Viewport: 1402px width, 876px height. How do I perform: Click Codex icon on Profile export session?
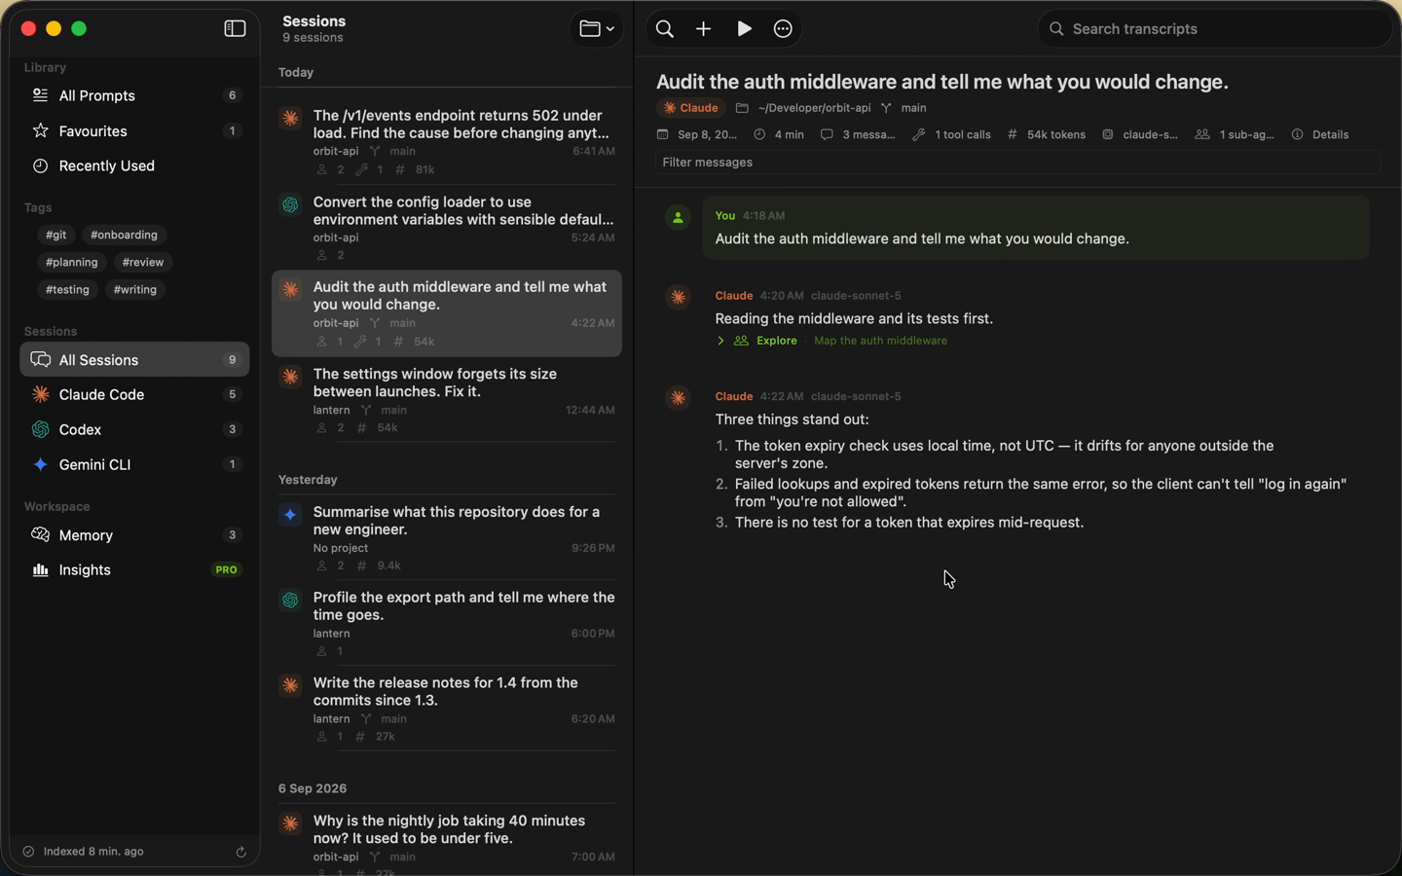tap(290, 600)
